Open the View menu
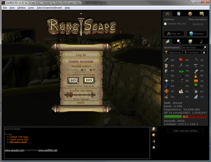The width and height of the screenshot is (211, 162). [x=12, y=8]
